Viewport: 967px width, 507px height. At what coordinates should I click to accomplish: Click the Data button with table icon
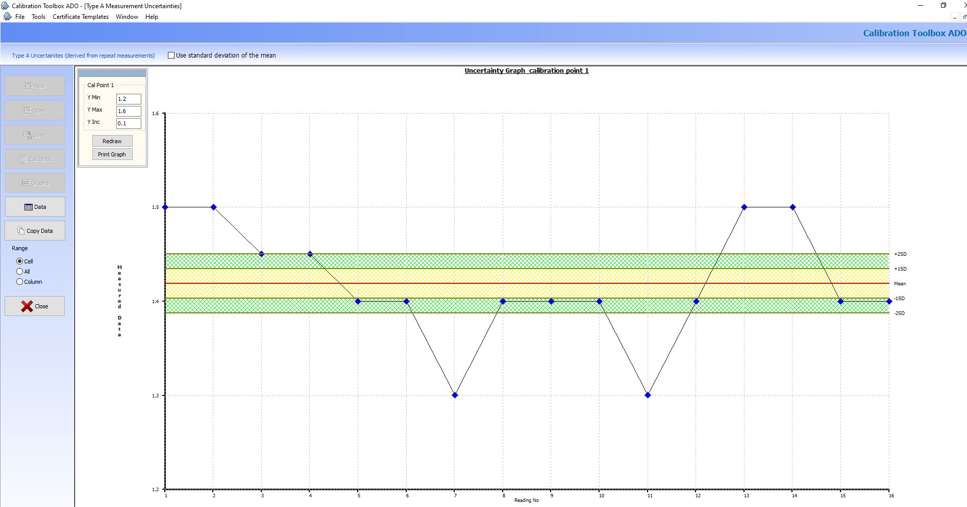point(35,207)
